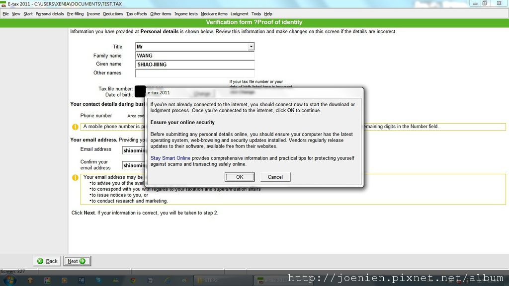This screenshot has height=286, width=509.
Task: Click the Family name field containing WANG
Action: click(x=195, y=56)
